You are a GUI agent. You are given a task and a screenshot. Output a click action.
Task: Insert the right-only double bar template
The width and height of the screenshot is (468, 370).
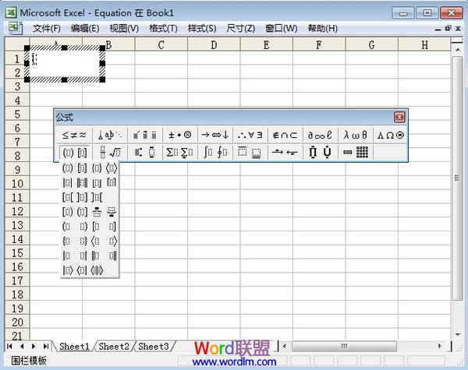pyautogui.click(x=112, y=255)
